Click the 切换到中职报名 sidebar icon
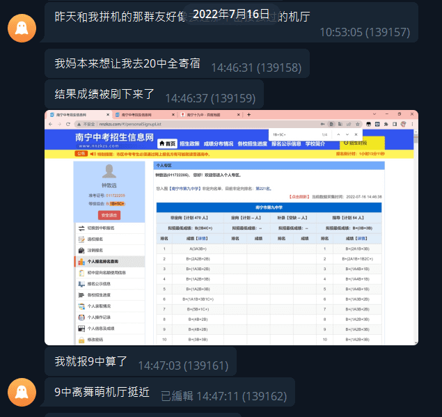The image size is (442, 417). pyautogui.click(x=81, y=228)
